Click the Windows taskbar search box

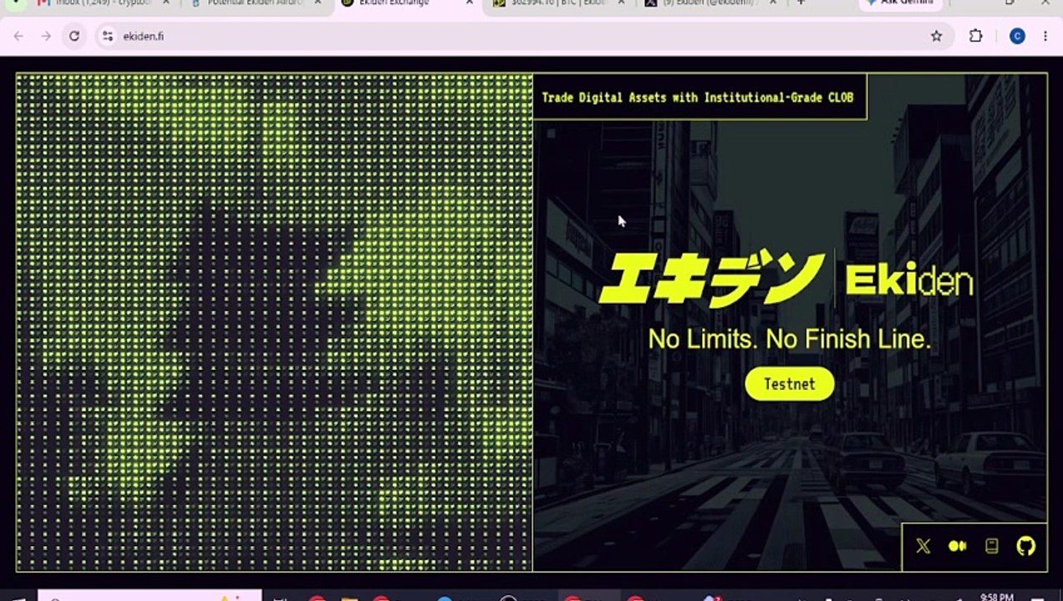(x=150, y=596)
